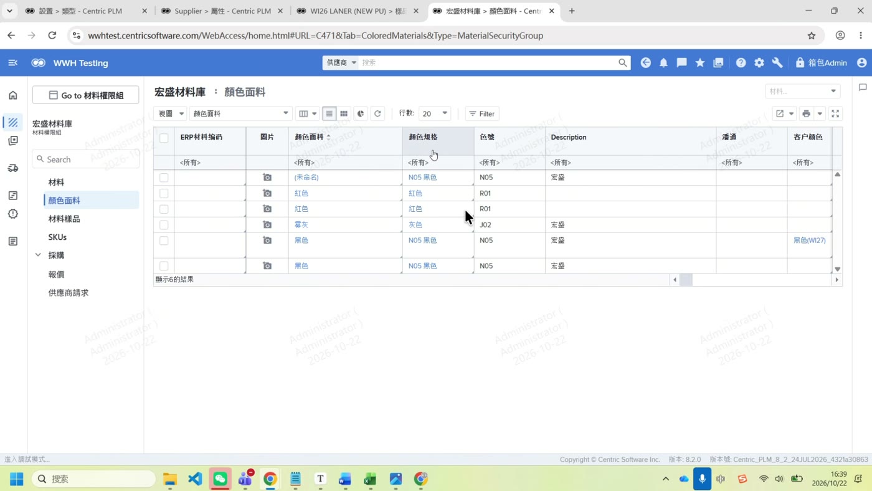Open the 材料... dropdown at top right
872x491 pixels.
[x=802, y=91]
